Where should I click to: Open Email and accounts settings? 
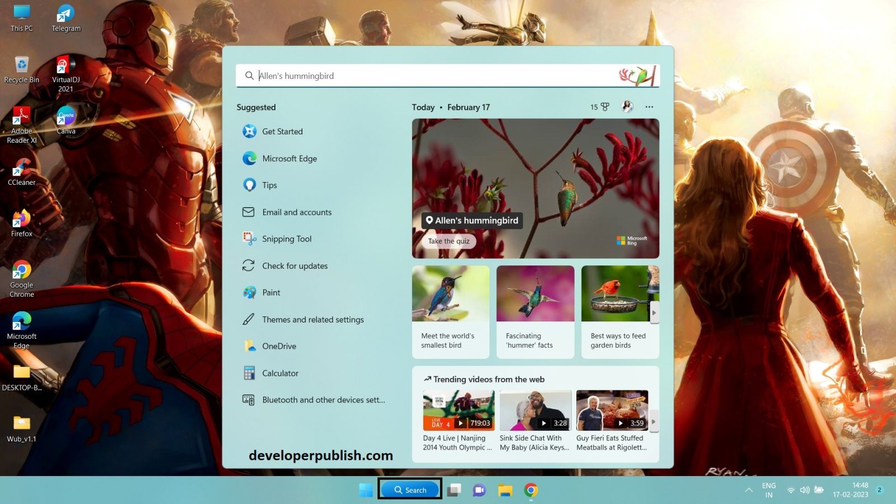(x=296, y=212)
